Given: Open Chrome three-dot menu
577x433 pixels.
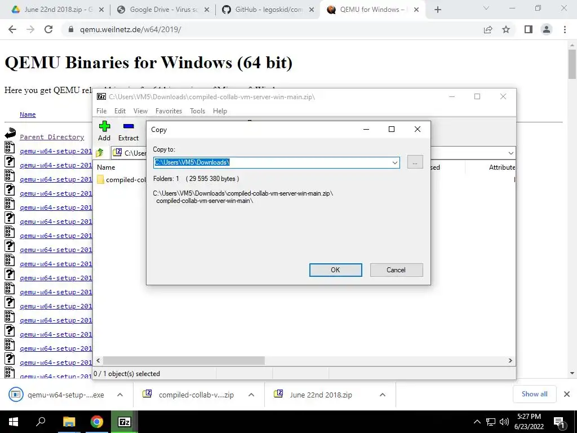Looking at the screenshot, I should click(565, 29).
